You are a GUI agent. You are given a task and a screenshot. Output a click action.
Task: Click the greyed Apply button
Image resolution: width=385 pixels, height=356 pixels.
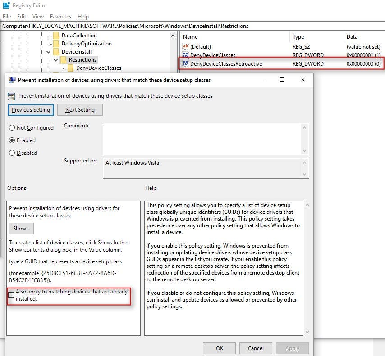(292, 348)
